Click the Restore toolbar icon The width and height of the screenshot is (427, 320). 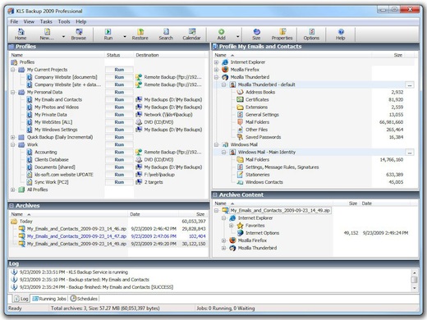tap(140, 34)
